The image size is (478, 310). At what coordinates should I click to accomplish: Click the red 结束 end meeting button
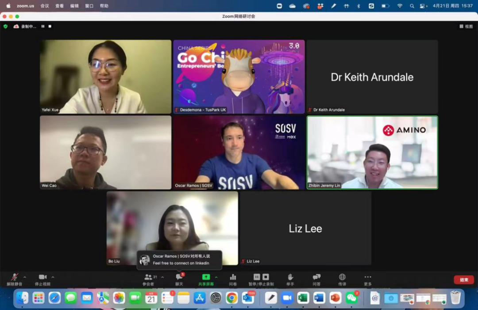pyautogui.click(x=464, y=280)
